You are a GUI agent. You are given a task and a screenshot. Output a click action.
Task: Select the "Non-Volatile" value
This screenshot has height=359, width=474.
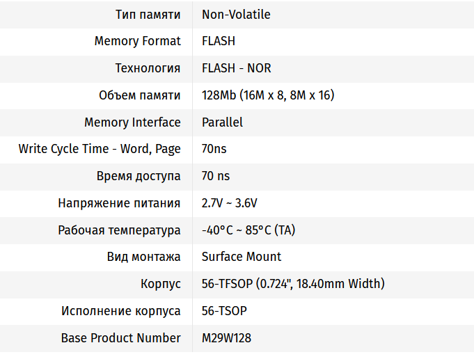tap(236, 14)
